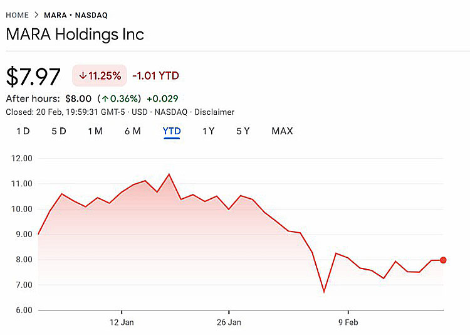The image size is (470, 335).
Task: Click the HOME breadcrumb link
Action: click(x=17, y=14)
